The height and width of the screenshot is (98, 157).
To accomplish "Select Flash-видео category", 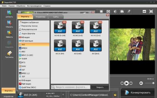I will (x=34, y=84).
